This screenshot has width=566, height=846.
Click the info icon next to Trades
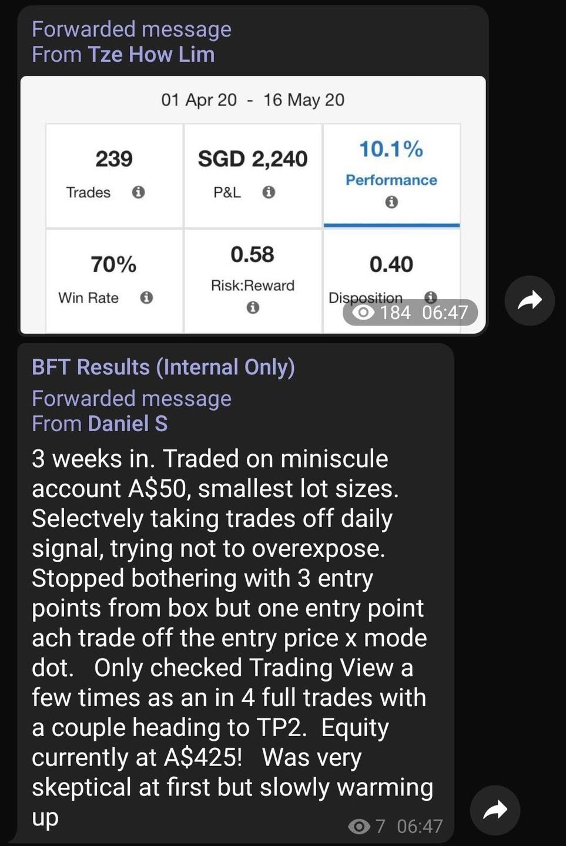click(139, 192)
